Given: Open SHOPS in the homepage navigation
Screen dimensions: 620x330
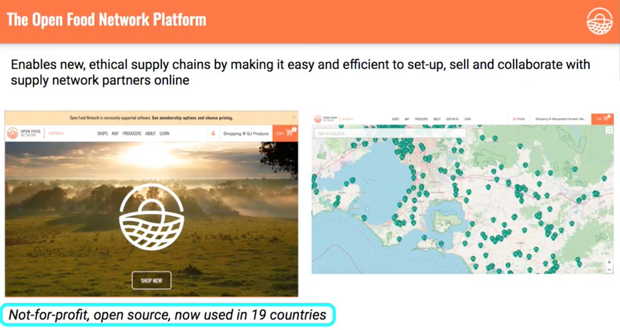Looking at the screenshot, I should (102, 133).
